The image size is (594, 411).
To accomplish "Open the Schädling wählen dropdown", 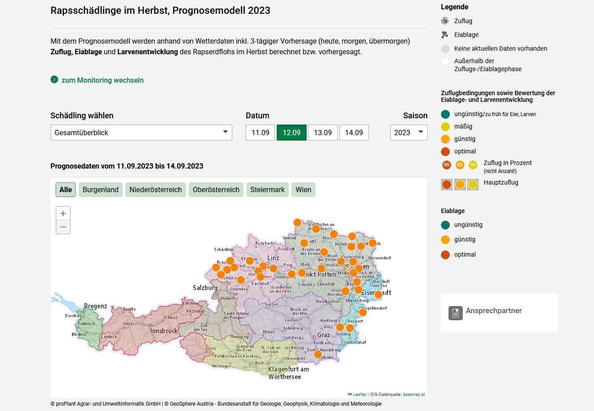I will (x=141, y=133).
